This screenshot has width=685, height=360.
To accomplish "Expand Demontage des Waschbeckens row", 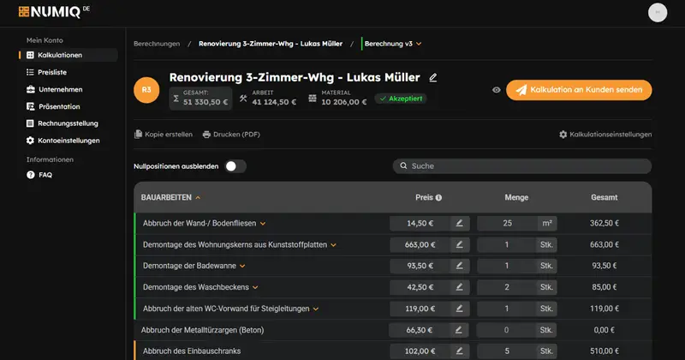I will tap(255, 287).
